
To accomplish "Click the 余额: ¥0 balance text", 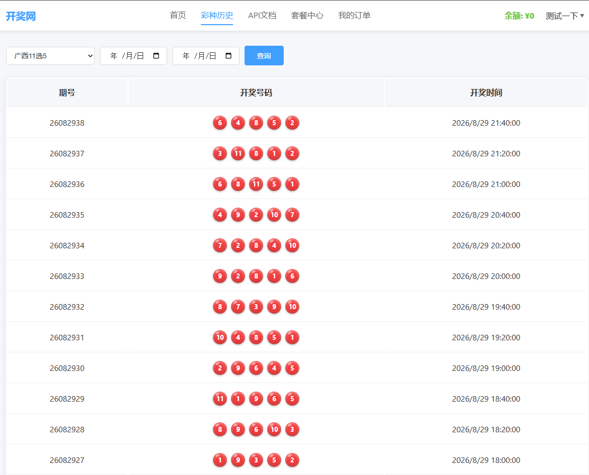I will pos(519,16).
